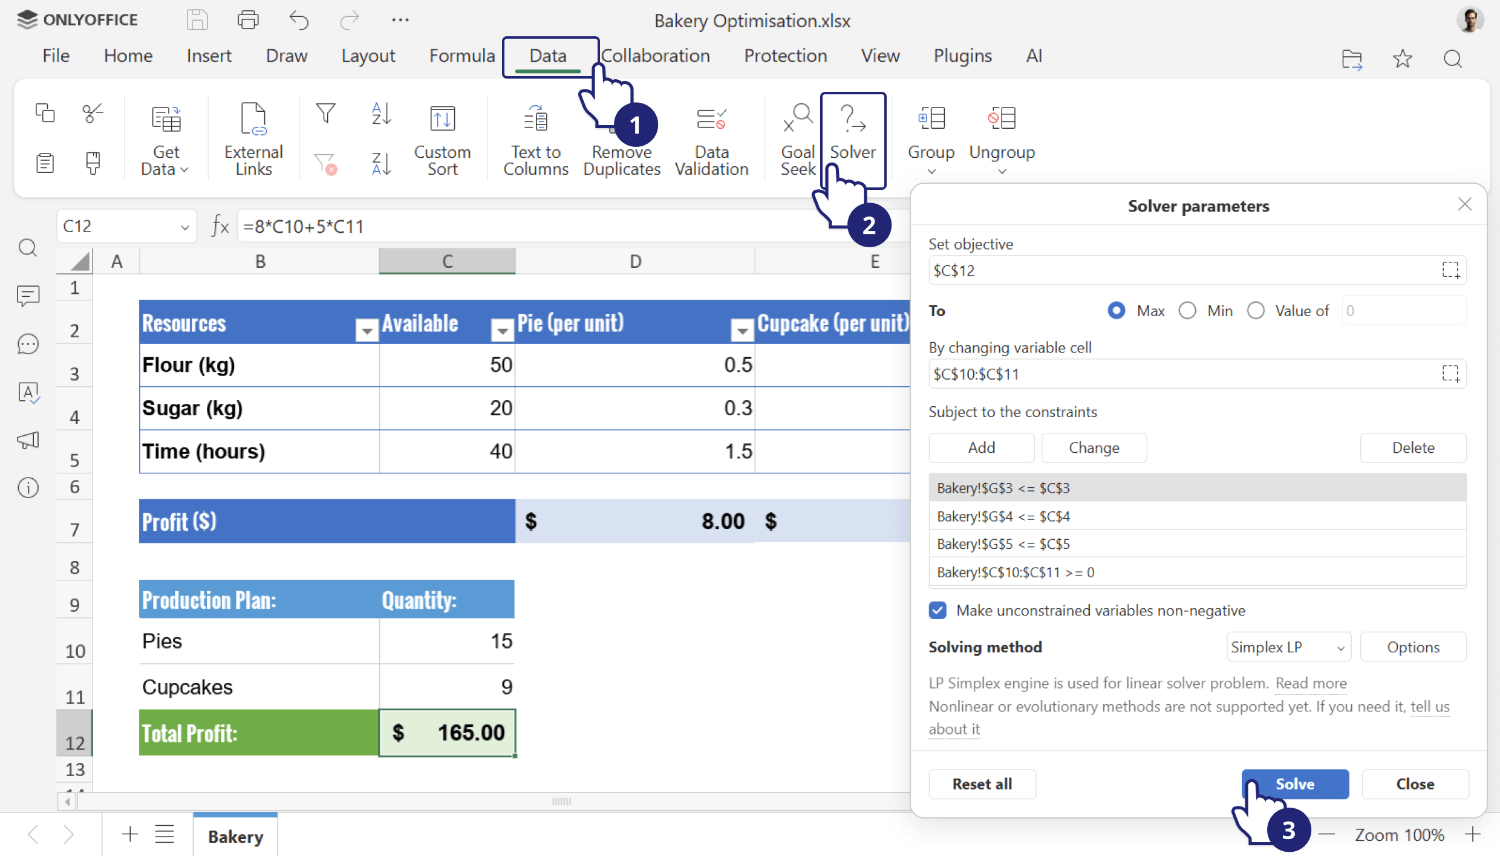Click the filter funnel icon
This screenshot has height=856, width=1500.
(x=325, y=114)
